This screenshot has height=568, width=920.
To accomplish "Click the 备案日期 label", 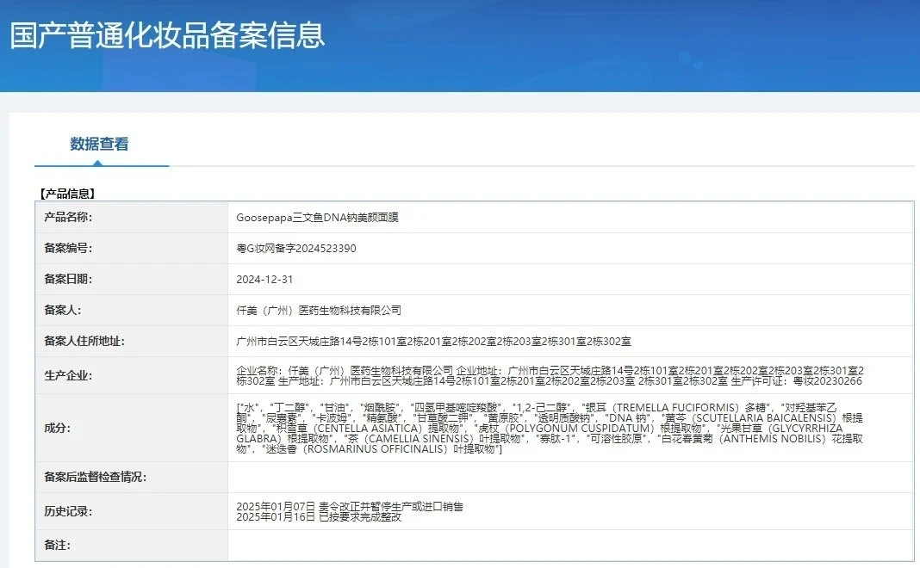I will tap(68, 279).
